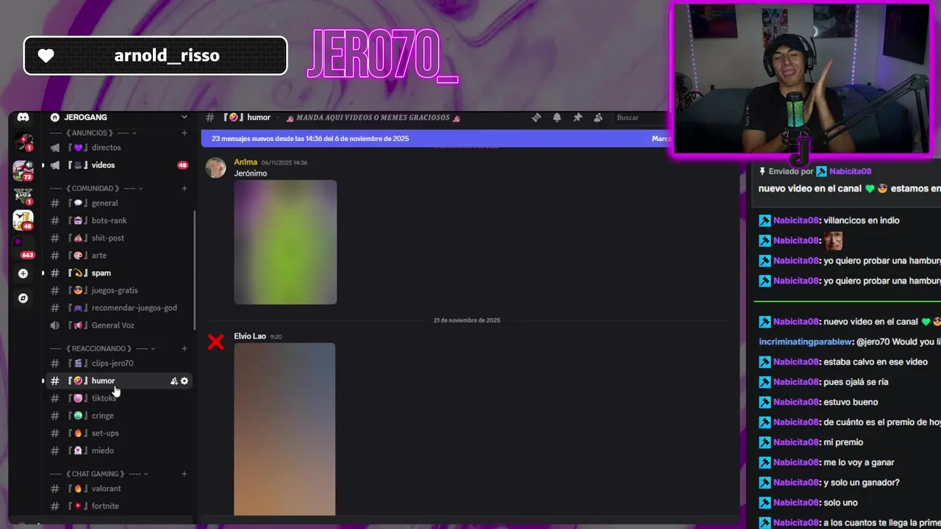Open the videos announcement channel

(118, 165)
